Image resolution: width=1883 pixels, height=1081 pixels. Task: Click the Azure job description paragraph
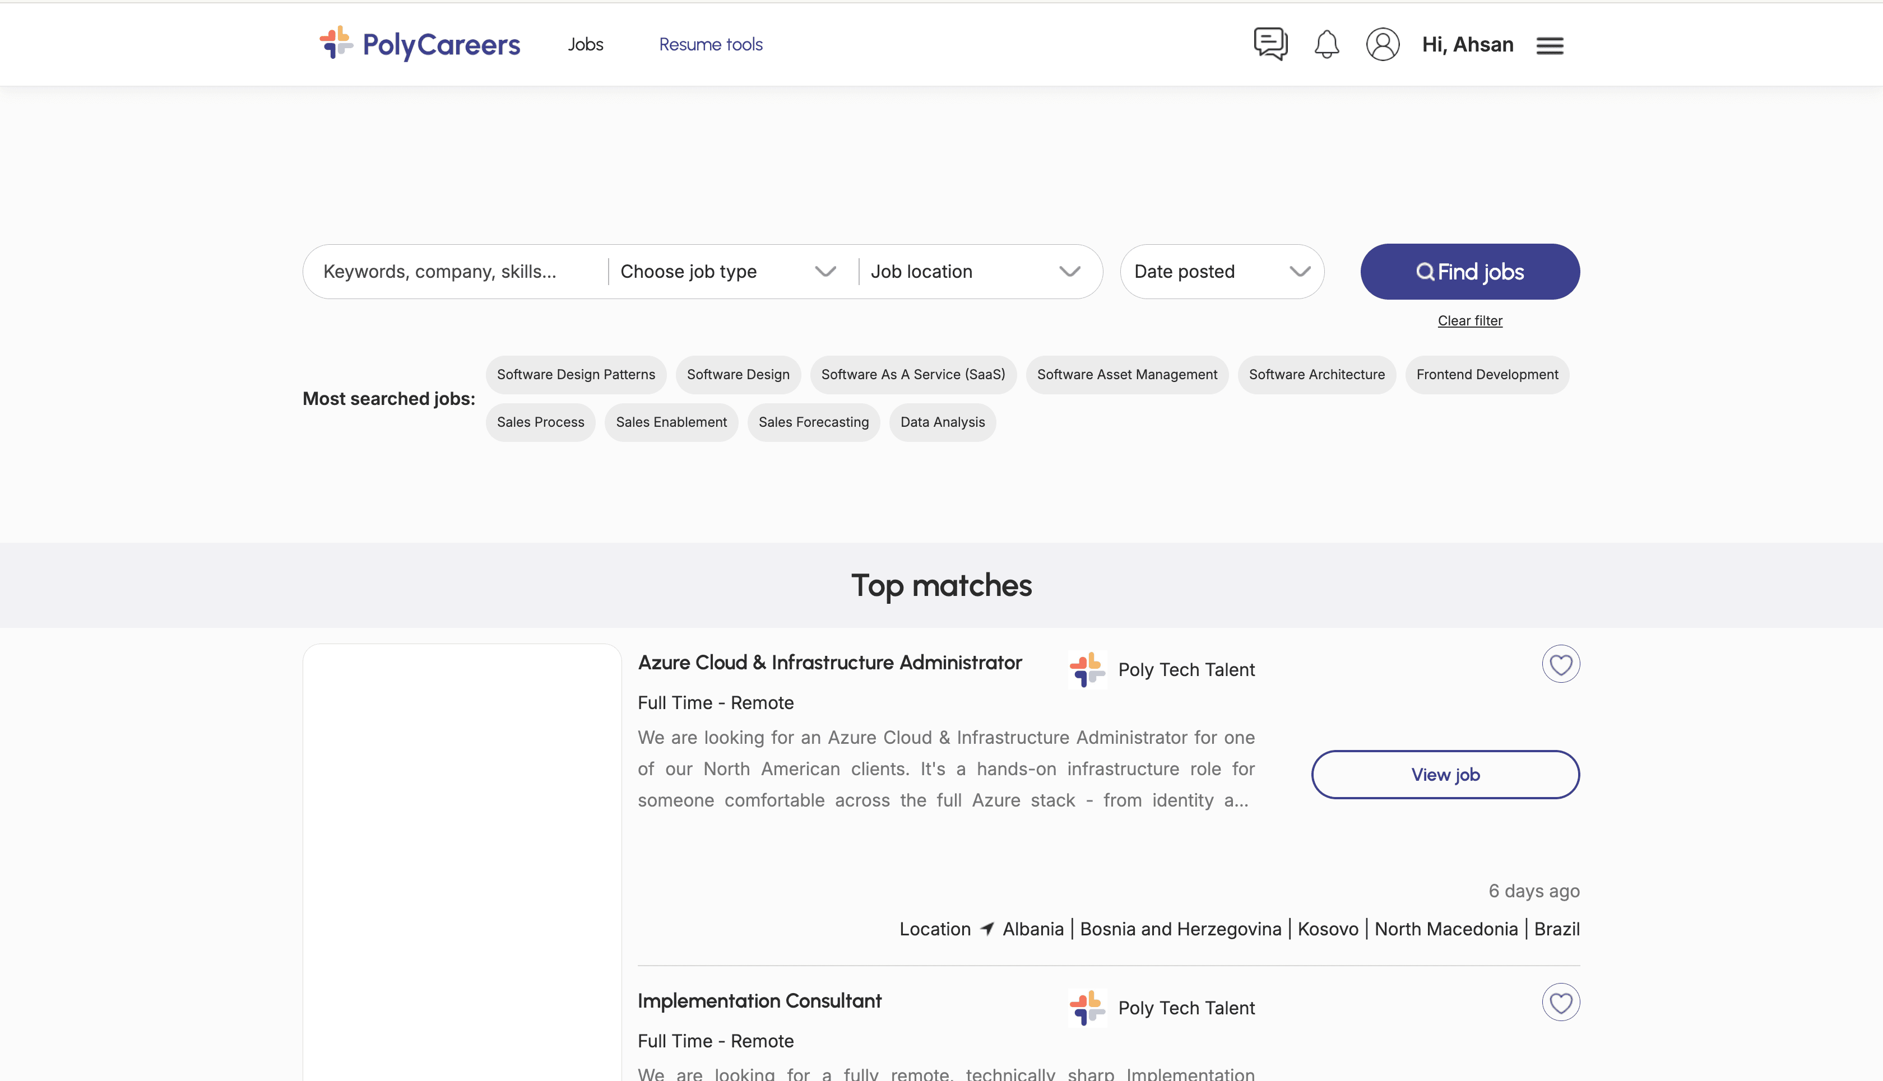pos(947,769)
